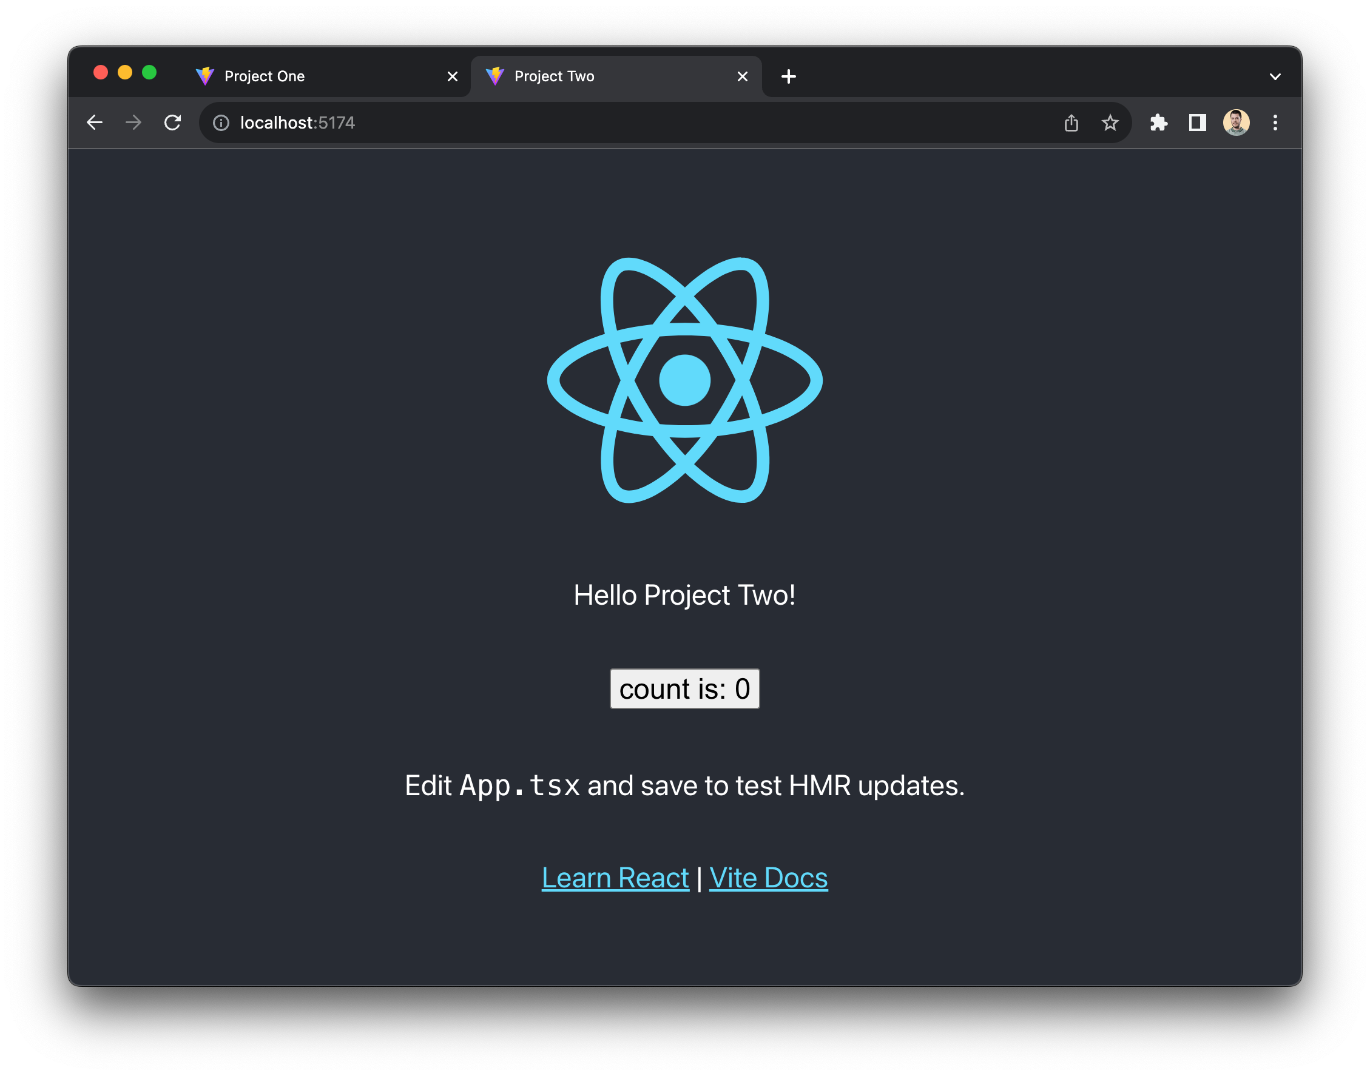Click the count is: 0 button
Image resolution: width=1370 pixels, height=1076 pixels.
pyautogui.click(x=684, y=688)
